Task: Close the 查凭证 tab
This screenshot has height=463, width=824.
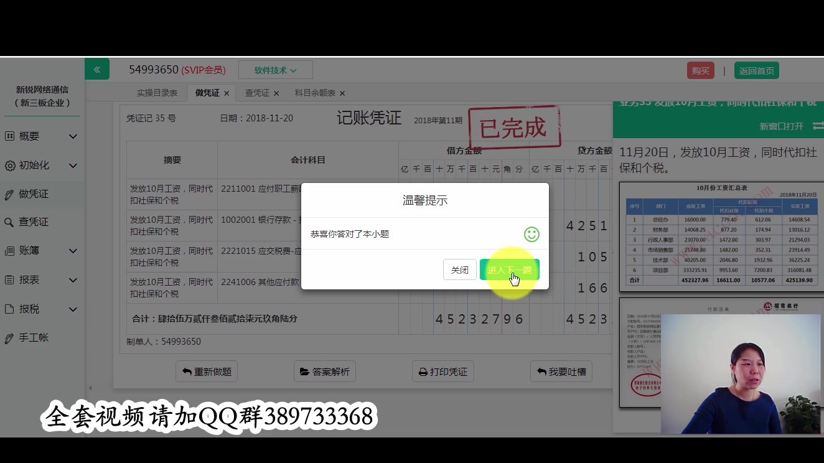Action: [276, 93]
